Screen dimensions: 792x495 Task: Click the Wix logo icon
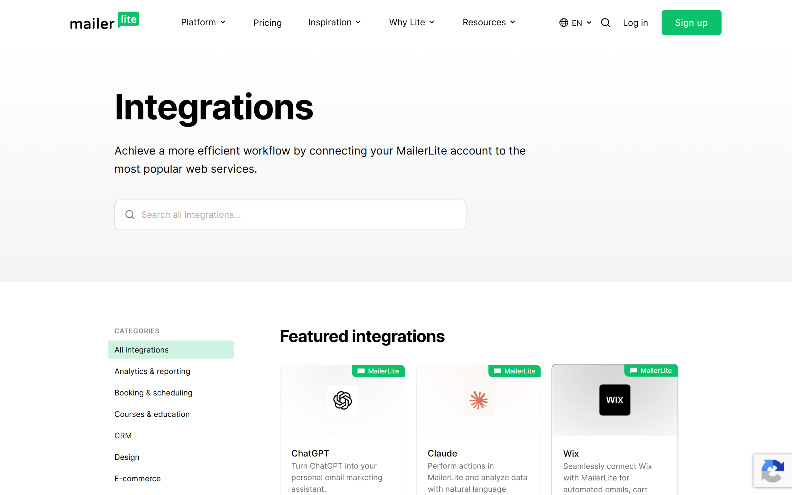615,400
